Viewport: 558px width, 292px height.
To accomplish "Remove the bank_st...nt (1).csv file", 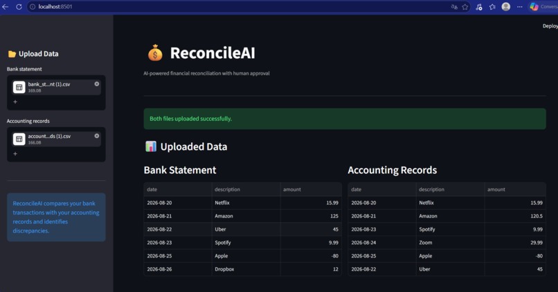I will 97,84.
